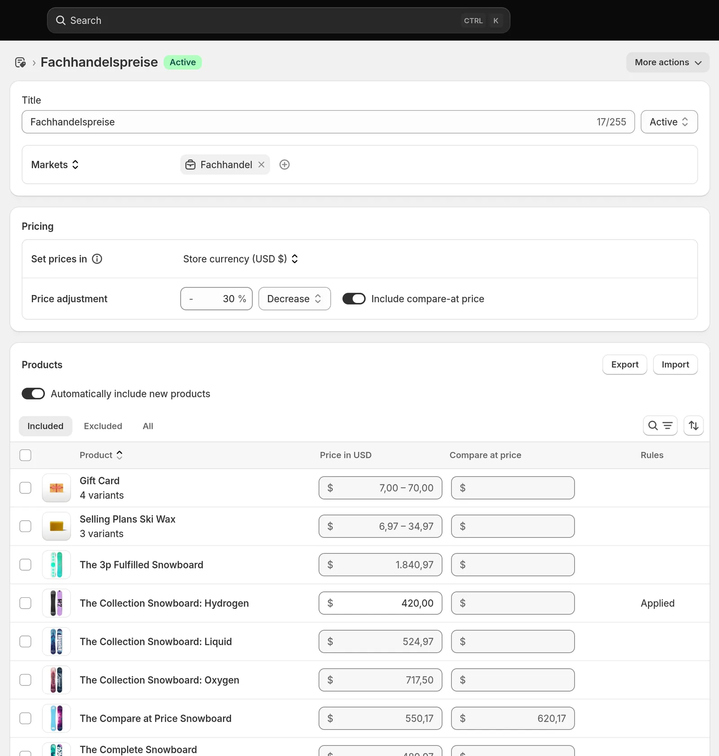Select The 3p Fulfilled Snowboard checkbox
This screenshot has width=719, height=756.
click(x=26, y=565)
